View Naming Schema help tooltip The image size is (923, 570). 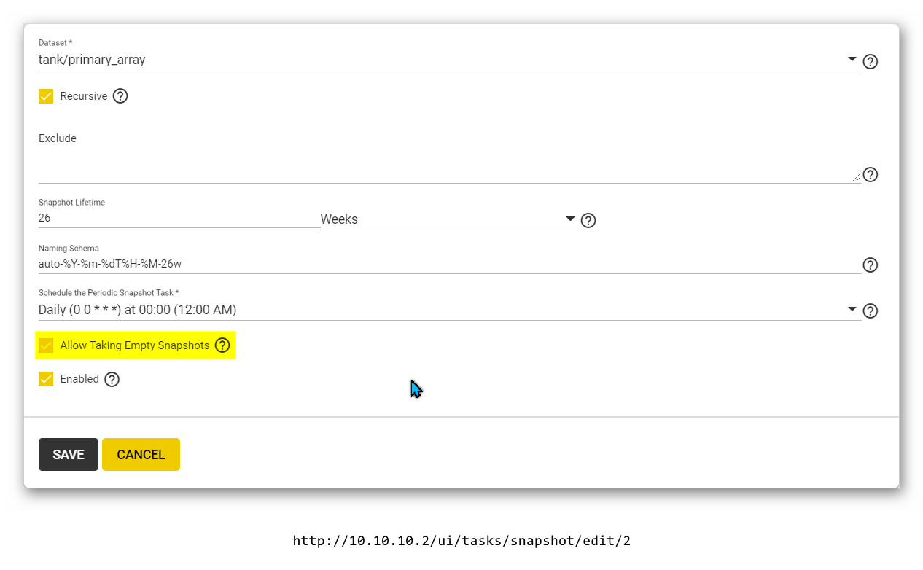(870, 265)
